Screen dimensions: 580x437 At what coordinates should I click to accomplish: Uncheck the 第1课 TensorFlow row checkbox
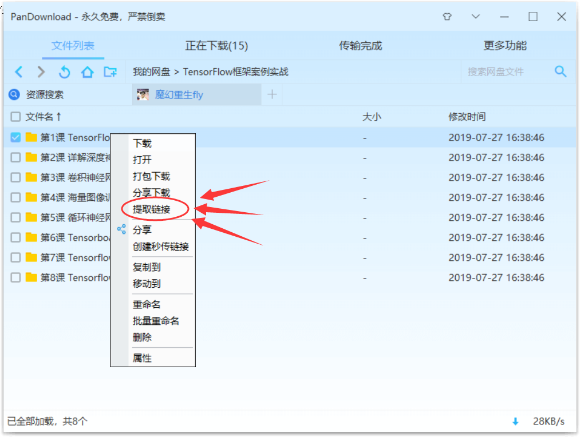pos(15,137)
